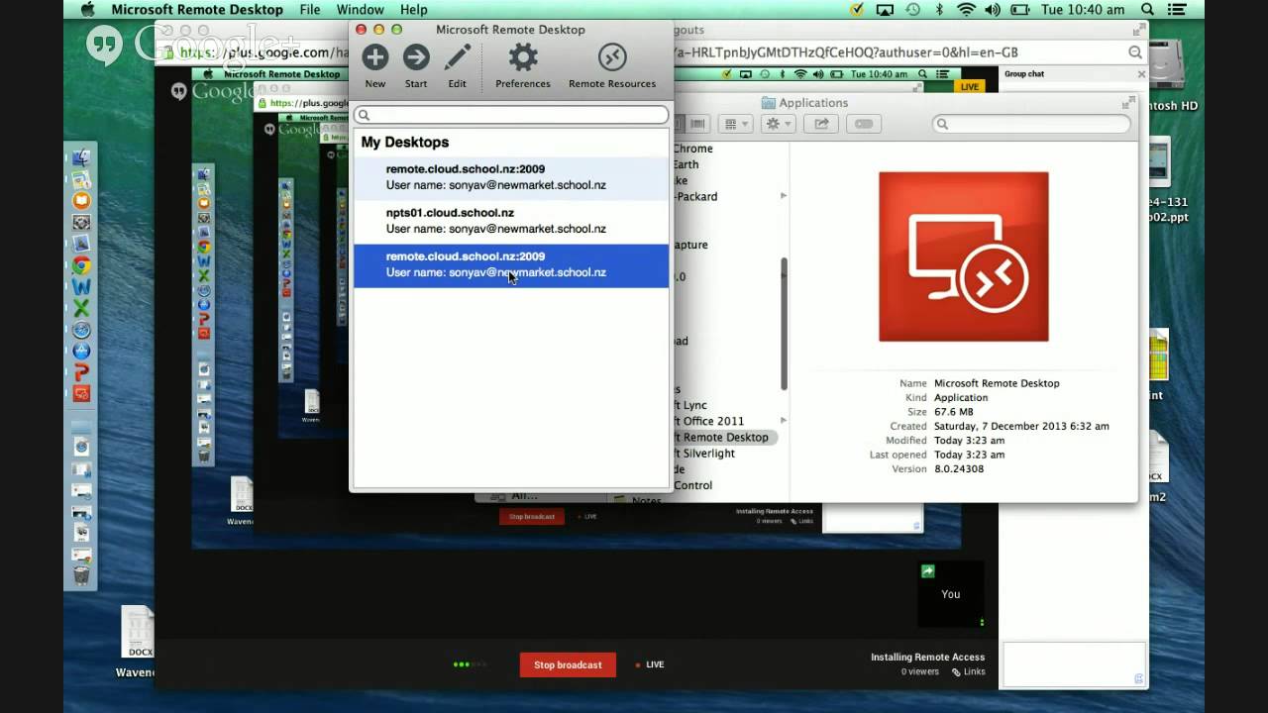This screenshot has height=713, width=1268.
Task: Enter Finder window full screen
Action: tap(1128, 102)
